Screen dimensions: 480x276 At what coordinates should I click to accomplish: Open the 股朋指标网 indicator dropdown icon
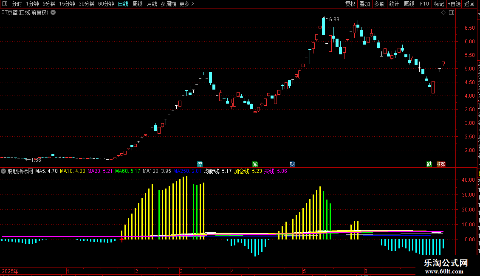coord(3,172)
